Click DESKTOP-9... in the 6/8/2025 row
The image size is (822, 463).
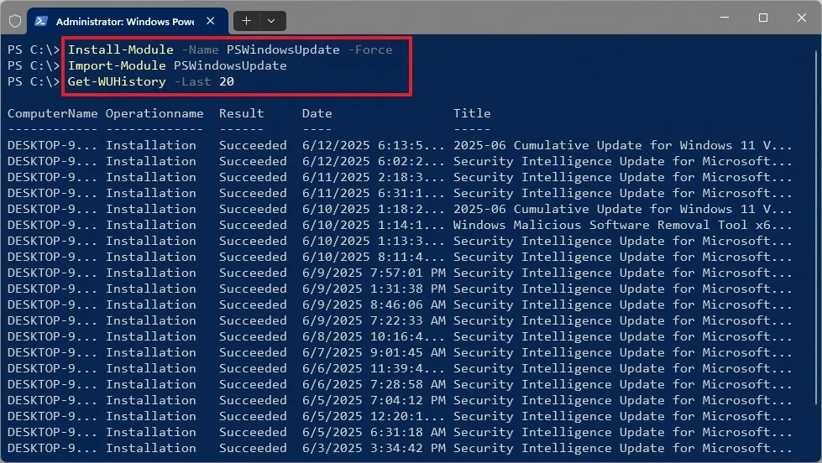pyautogui.click(x=52, y=336)
